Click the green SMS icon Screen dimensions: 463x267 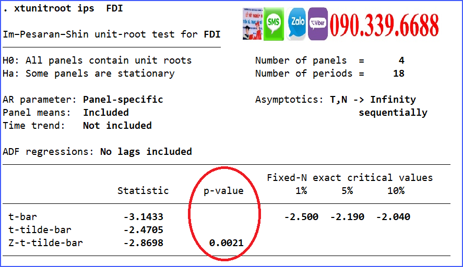click(273, 24)
